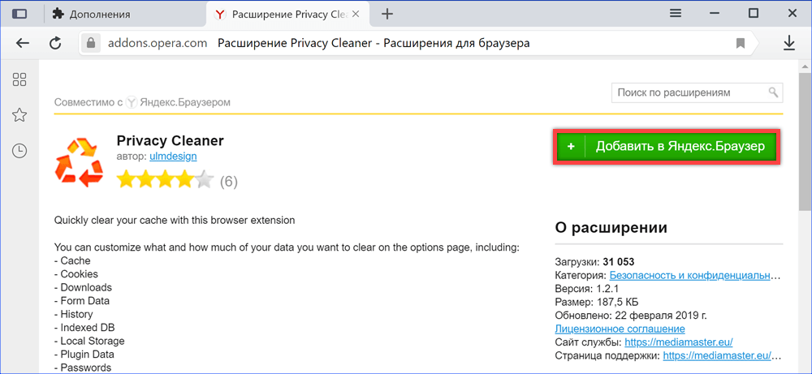Click the '- Plugin Data' list item

point(84,355)
